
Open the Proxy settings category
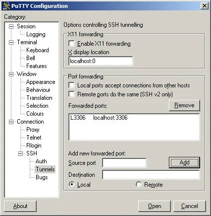click(33, 130)
